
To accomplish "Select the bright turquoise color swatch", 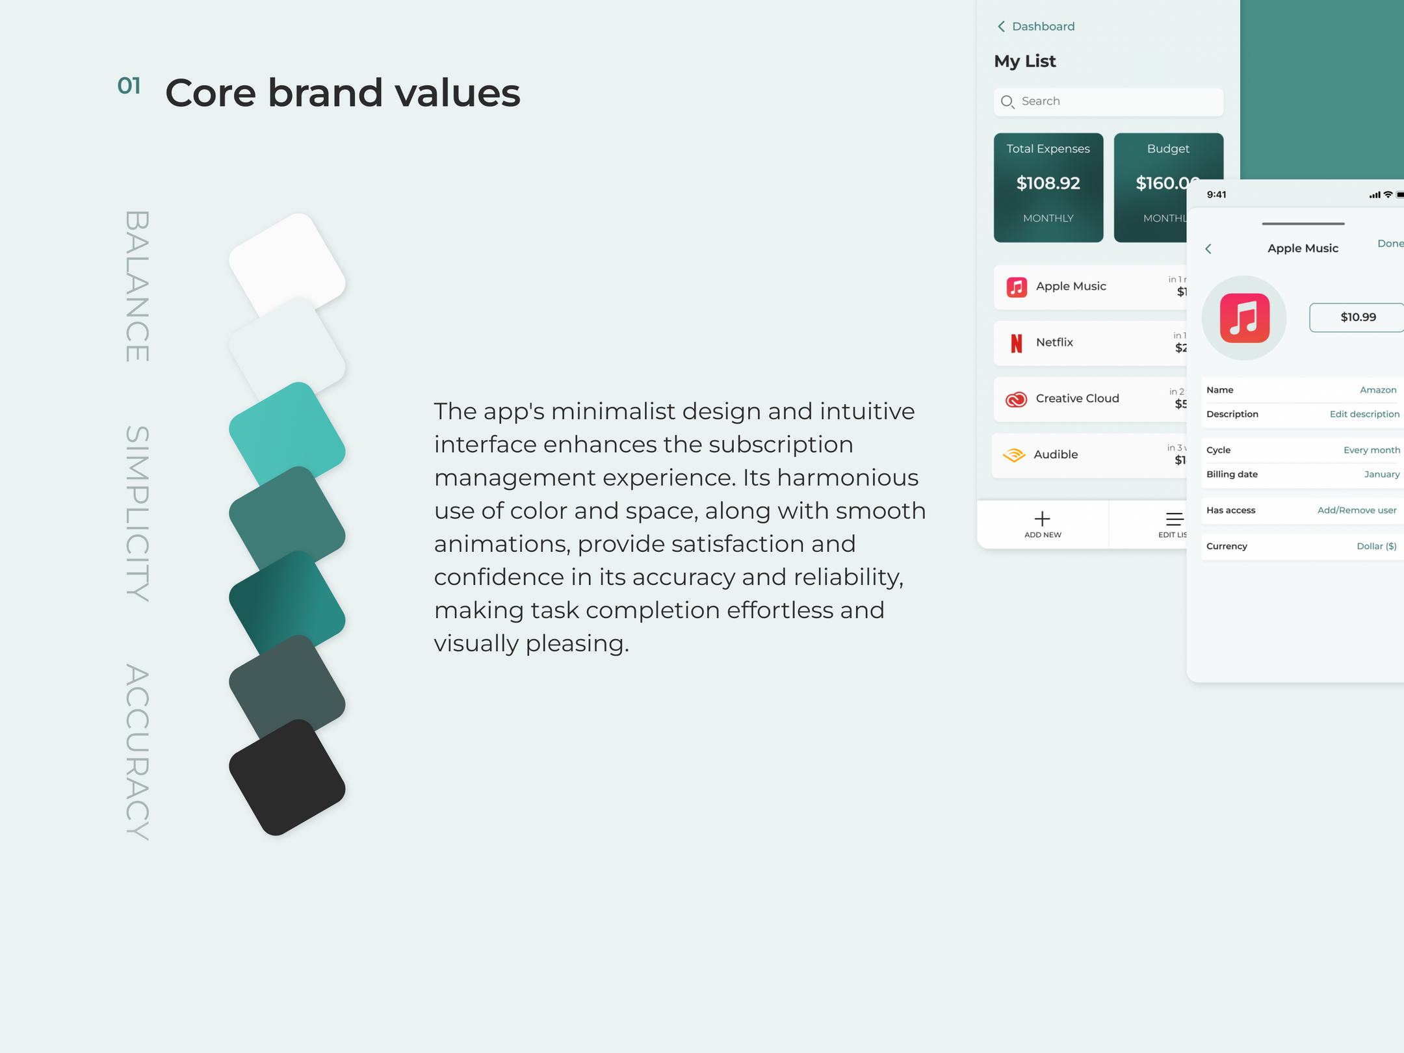I will 287,434.
